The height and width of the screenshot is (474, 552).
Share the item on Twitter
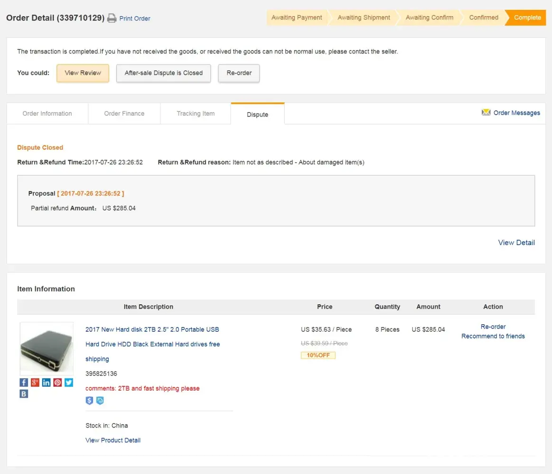click(x=69, y=383)
